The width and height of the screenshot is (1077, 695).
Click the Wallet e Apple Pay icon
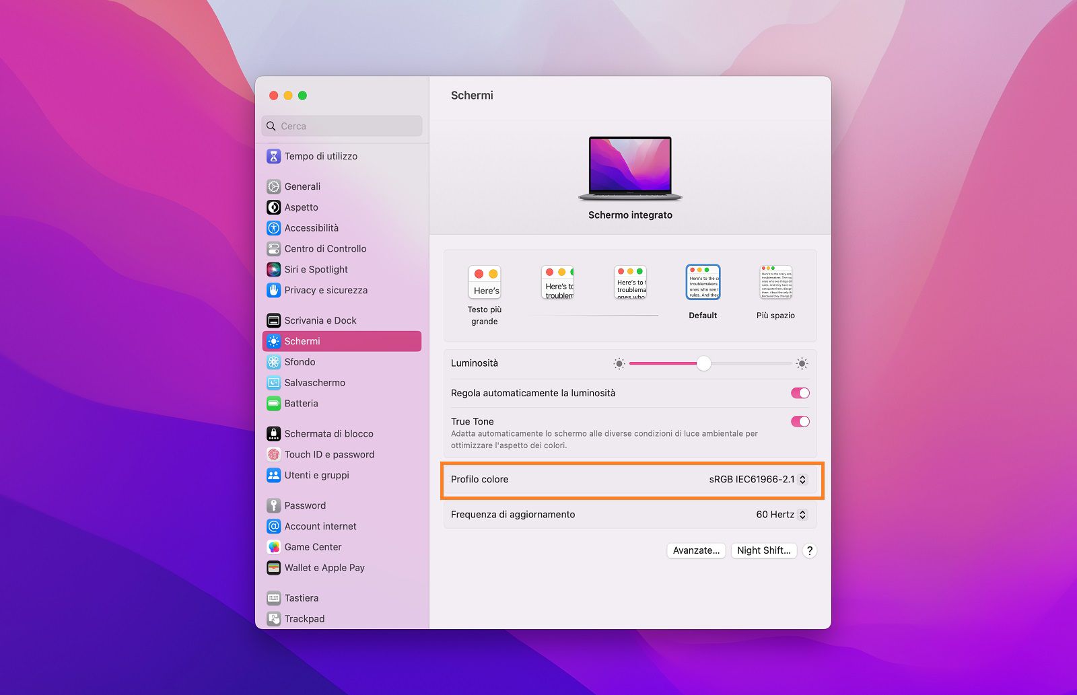coord(273,568)
